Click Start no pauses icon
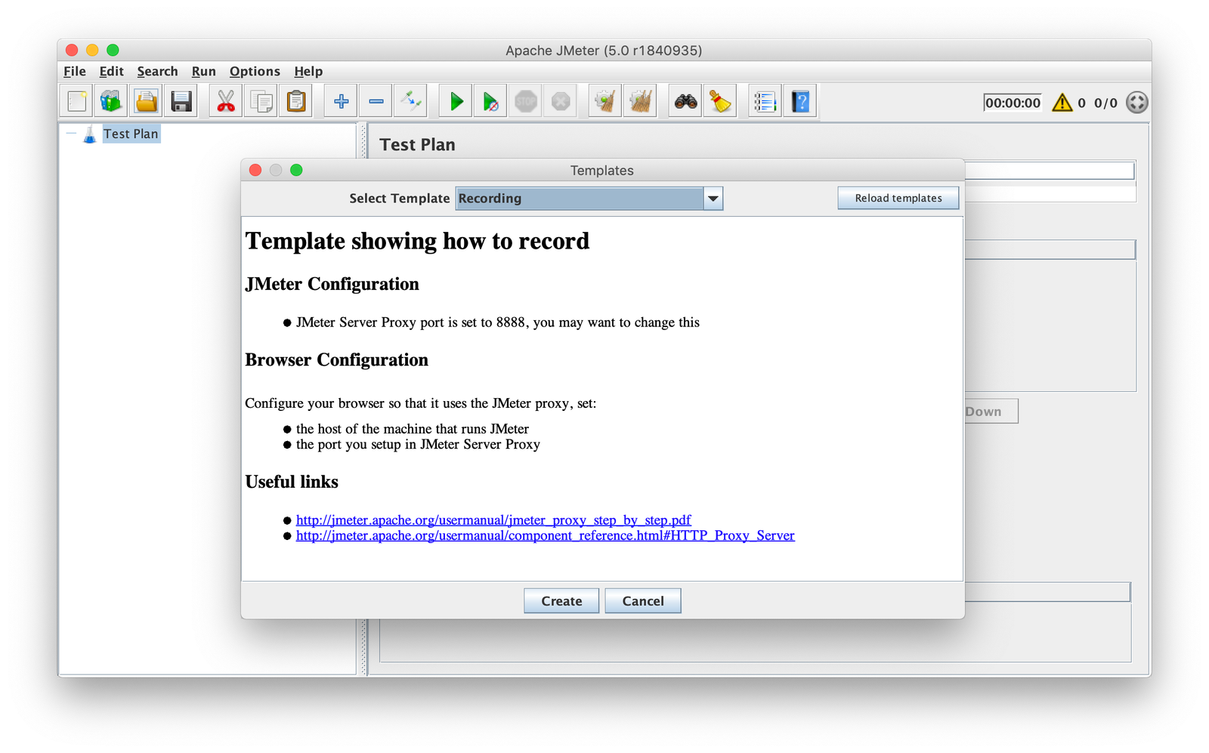 (x=490, y=101)
